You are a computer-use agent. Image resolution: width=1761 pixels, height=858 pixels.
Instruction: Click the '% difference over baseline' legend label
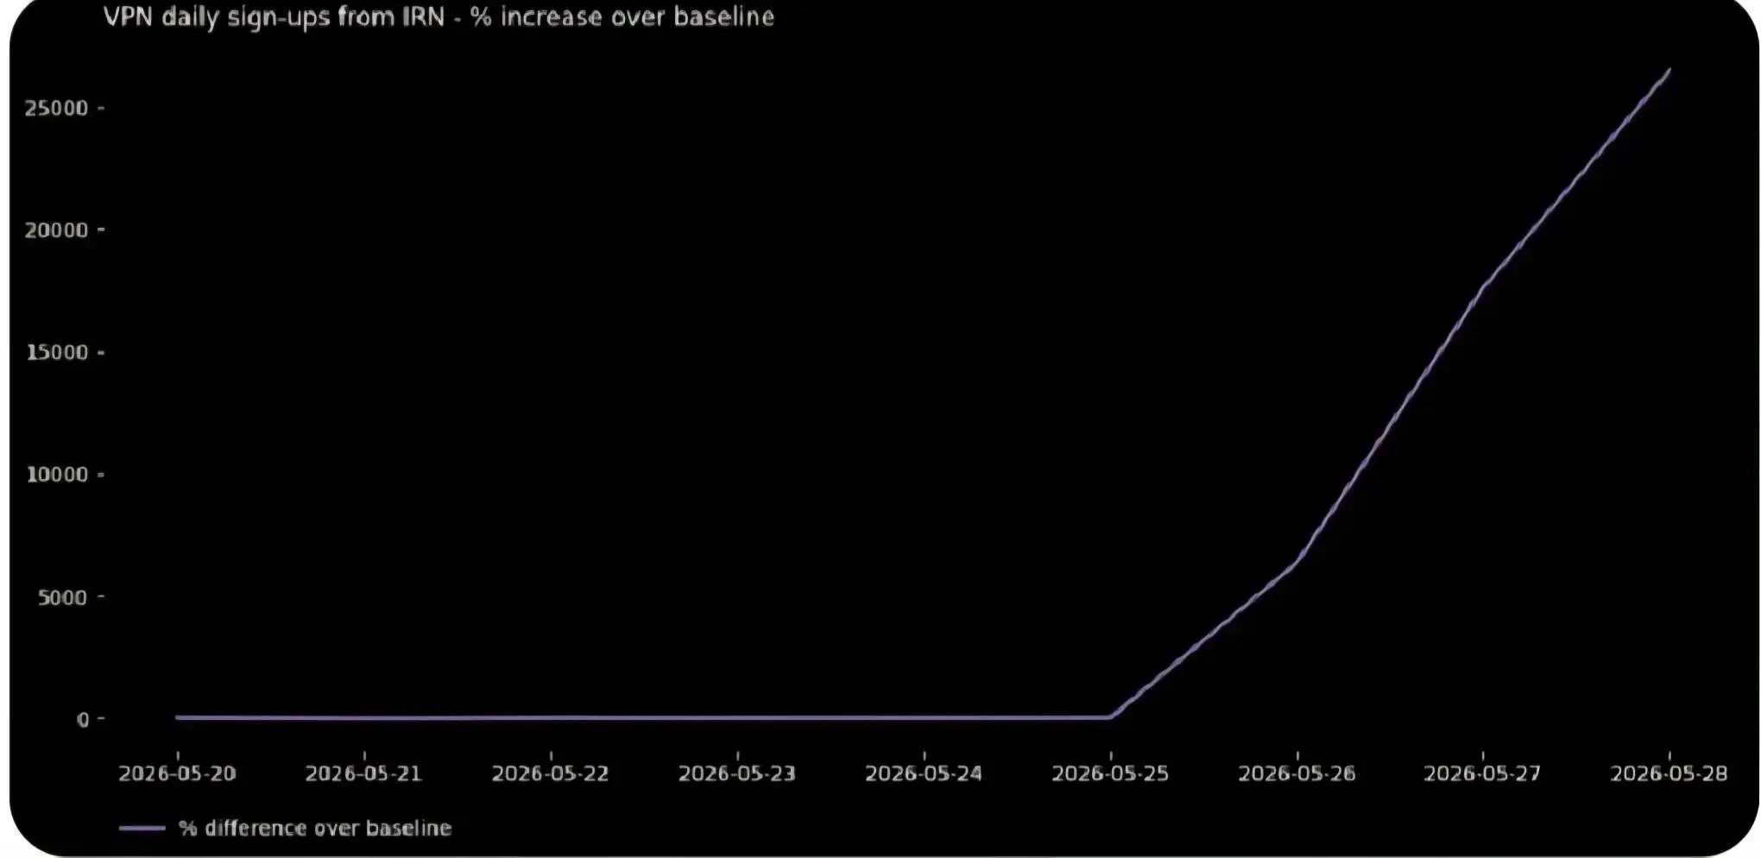click(315, 829)
